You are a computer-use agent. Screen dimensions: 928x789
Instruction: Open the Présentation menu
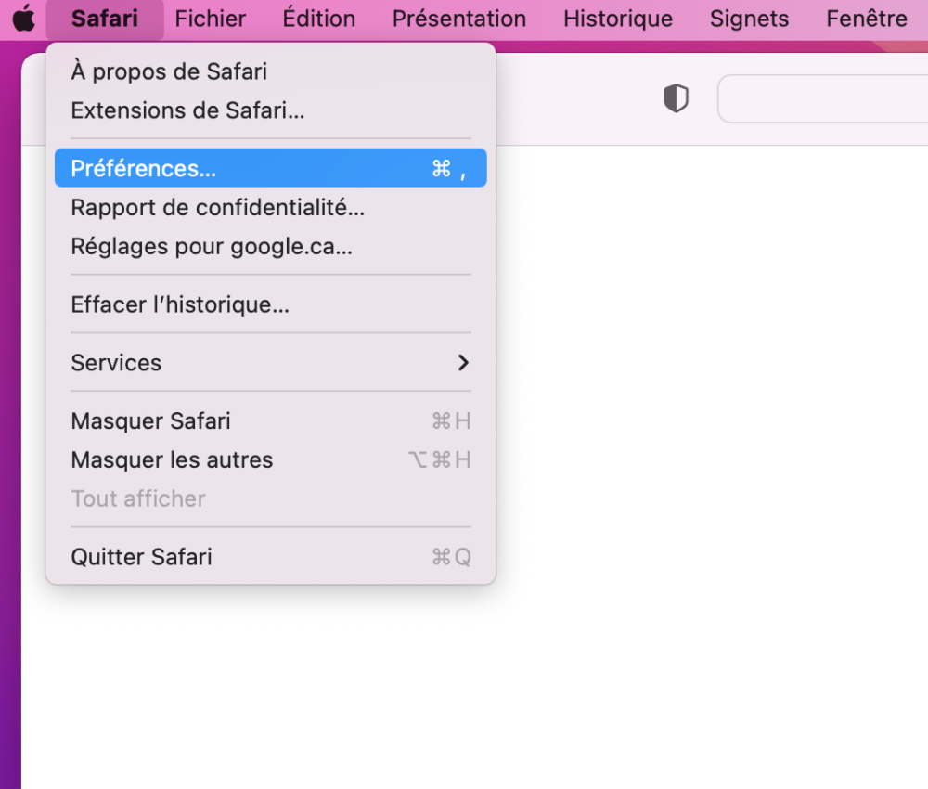(459, 19)
